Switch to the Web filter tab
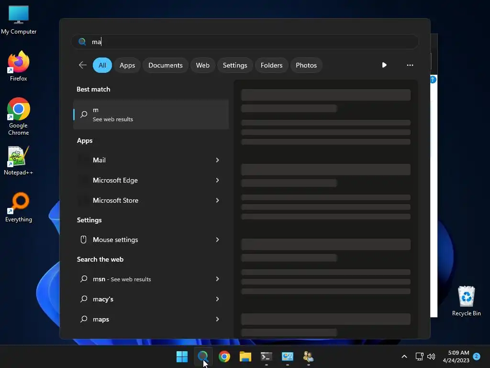 (x=202, y=65)
